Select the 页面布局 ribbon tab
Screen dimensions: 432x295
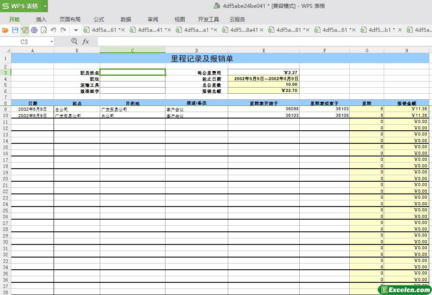(x=70, y=19)
